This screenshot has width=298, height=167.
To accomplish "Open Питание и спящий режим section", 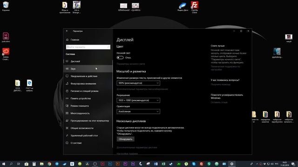I will [x=88, y=91].
